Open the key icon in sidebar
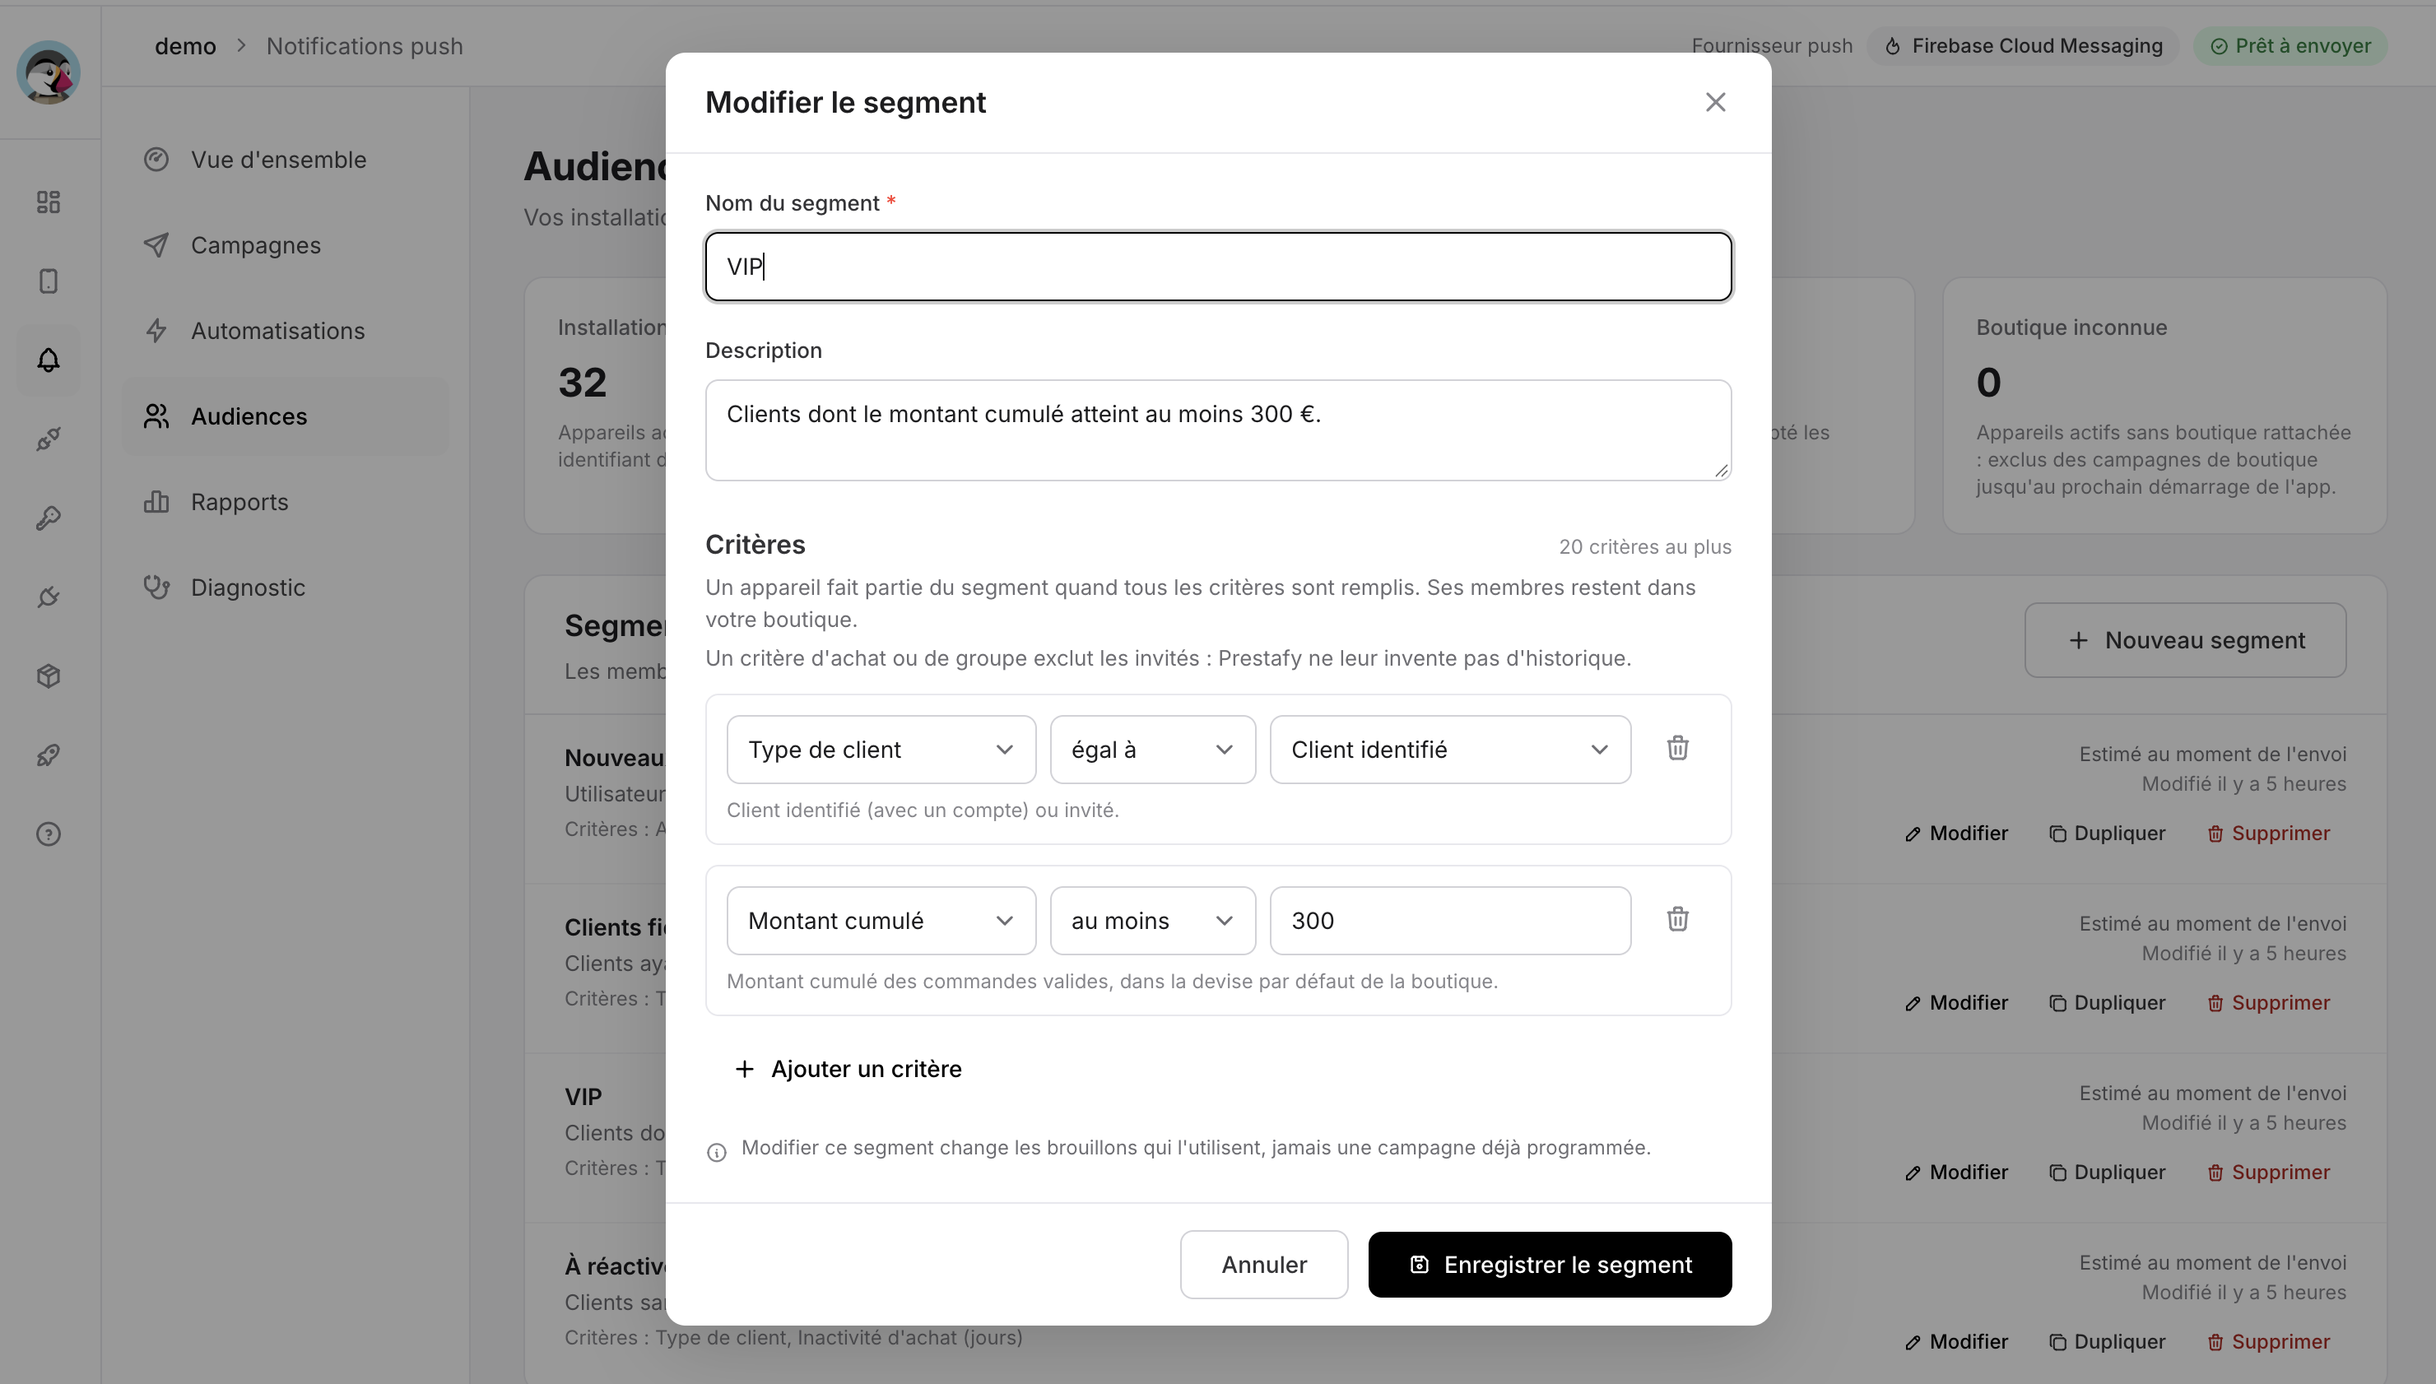 coord(49,517)
